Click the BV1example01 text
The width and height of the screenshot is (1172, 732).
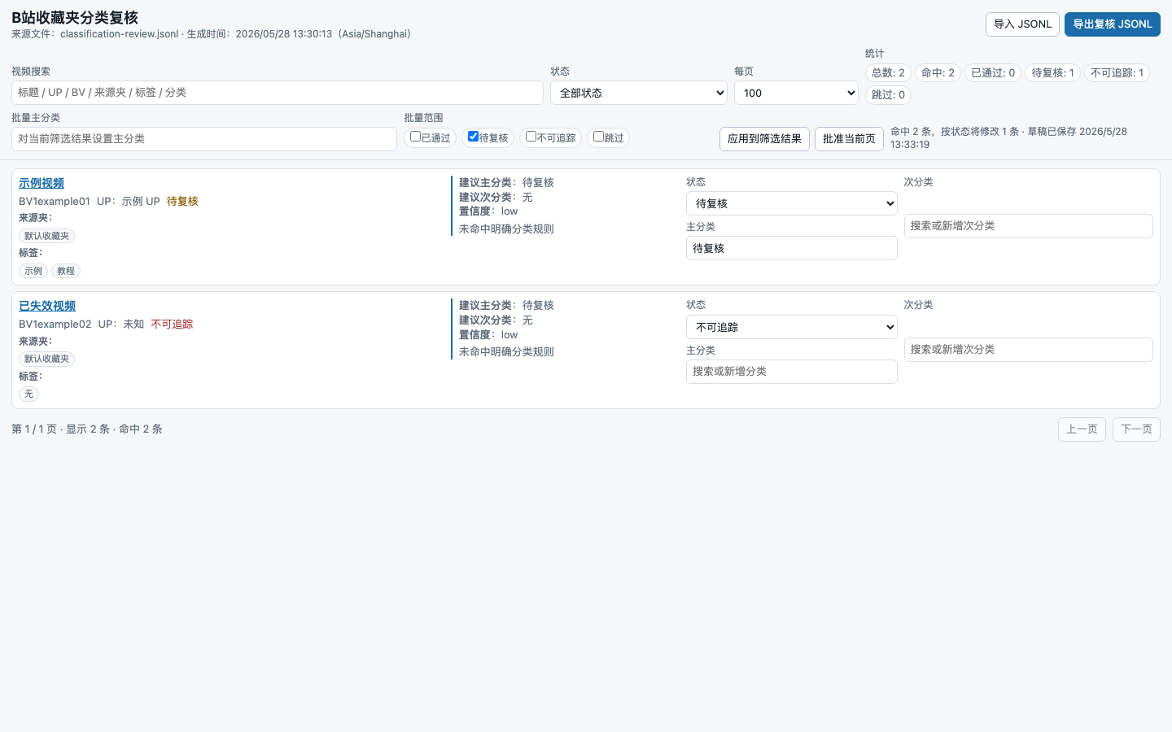click(55, 201)
